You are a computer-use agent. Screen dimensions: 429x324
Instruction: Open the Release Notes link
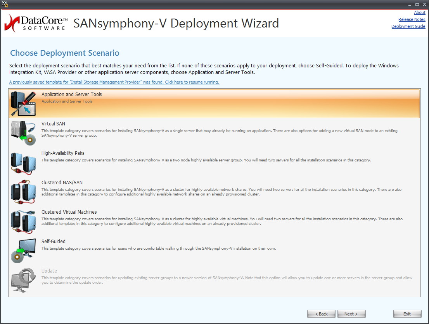[412, 20]
